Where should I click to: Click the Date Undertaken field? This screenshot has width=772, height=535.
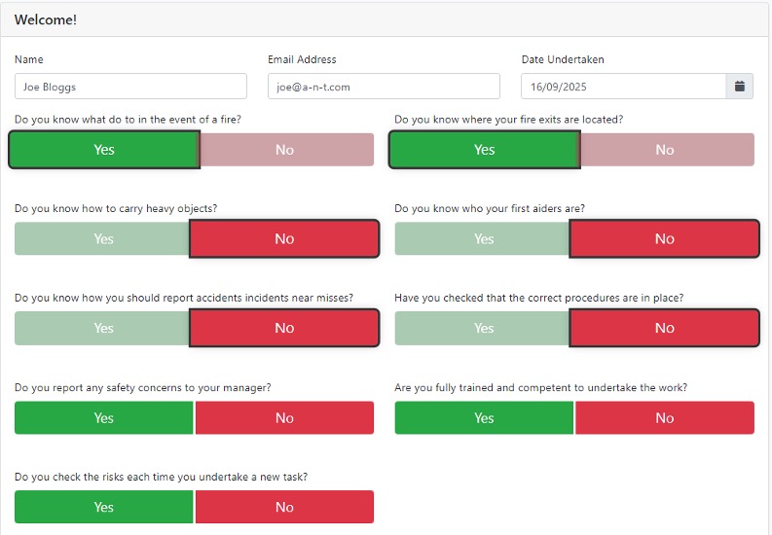[623, 87]
